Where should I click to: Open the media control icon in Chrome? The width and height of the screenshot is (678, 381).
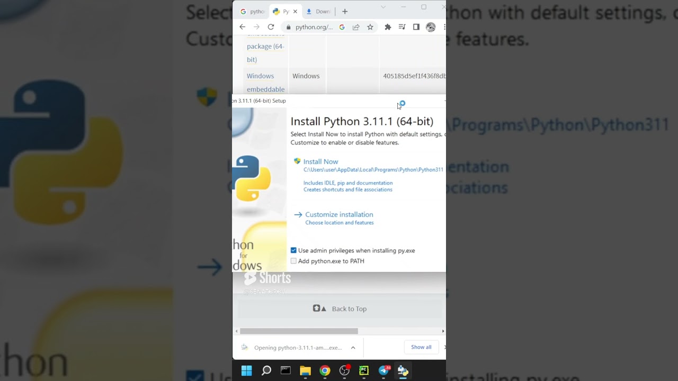pos(402,27)
